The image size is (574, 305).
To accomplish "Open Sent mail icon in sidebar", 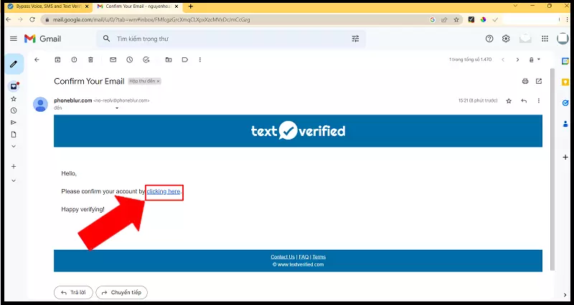I will [14, 122].
